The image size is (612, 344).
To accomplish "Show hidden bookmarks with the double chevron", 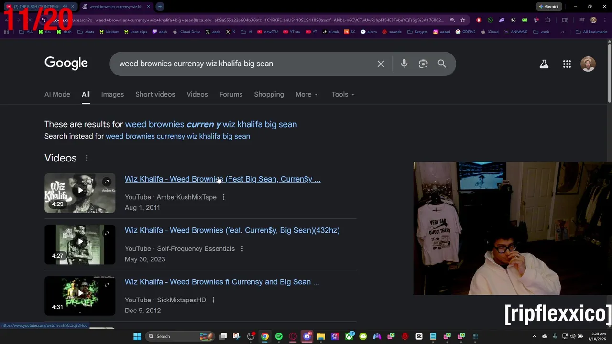I will 563,32.
